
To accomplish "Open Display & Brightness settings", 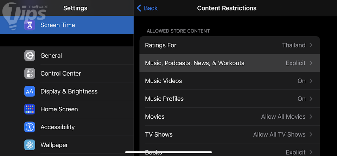I will pos(69,92).
